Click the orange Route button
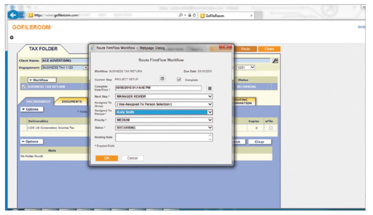373x215 pixels. coord(245,49)
